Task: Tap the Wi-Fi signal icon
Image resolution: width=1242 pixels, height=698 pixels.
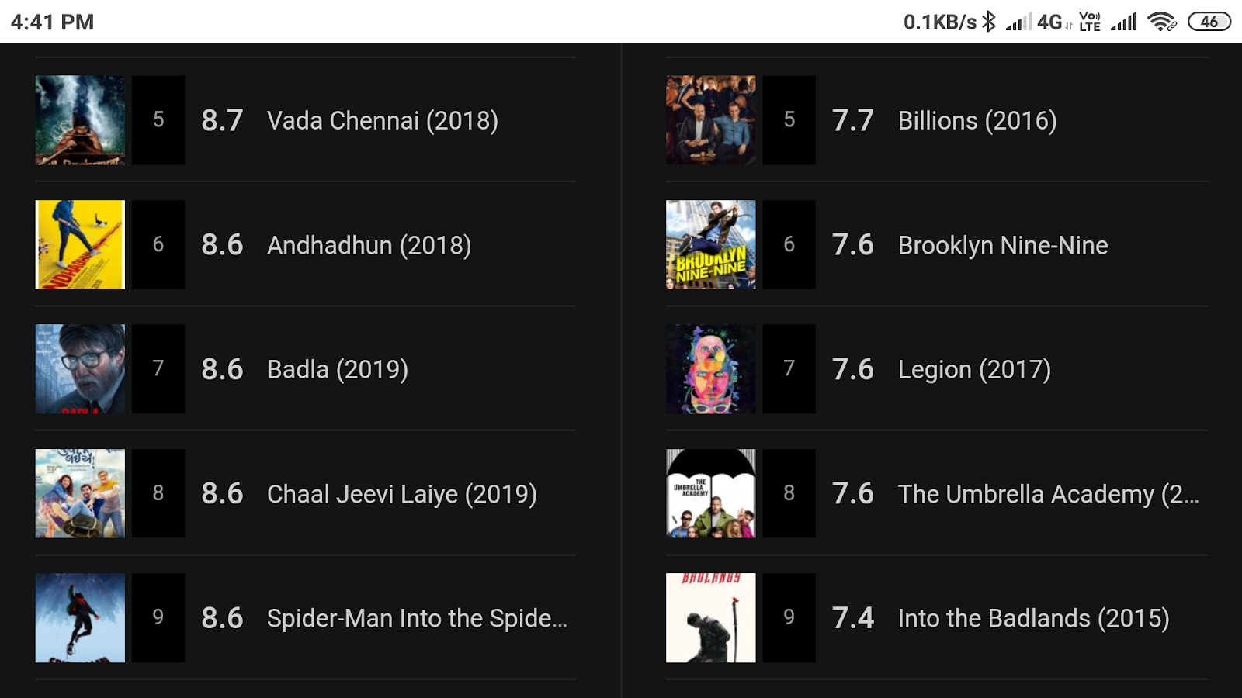Action: [x=1160, y=22]
